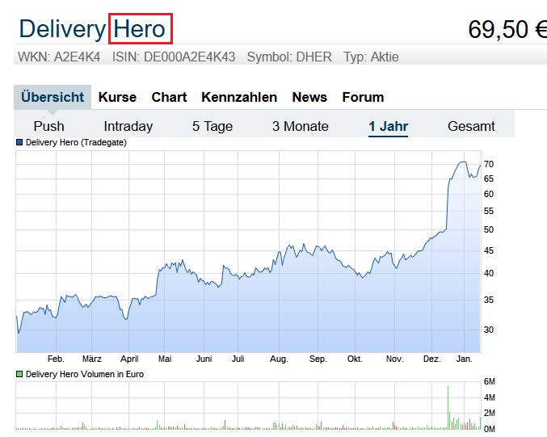Click the Mai label on chart axis

pos(165,359)
